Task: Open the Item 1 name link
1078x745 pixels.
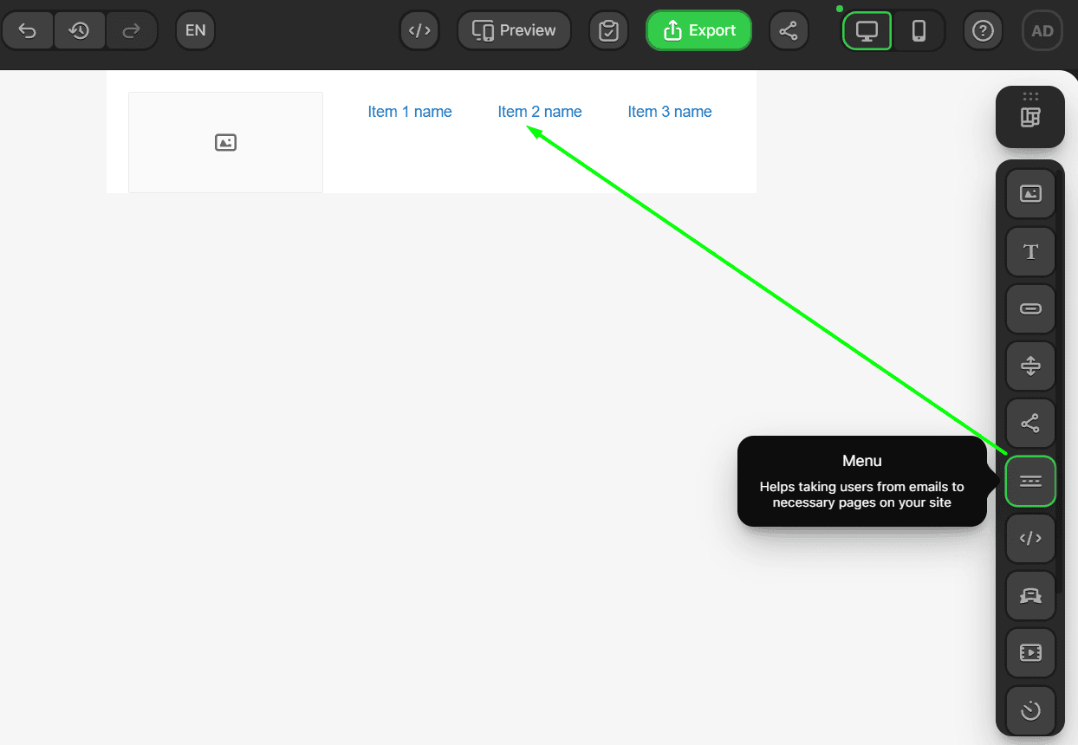Action: [x=410, y=111]
